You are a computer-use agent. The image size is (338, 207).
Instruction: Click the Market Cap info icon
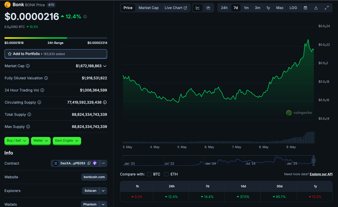point(28,66)
